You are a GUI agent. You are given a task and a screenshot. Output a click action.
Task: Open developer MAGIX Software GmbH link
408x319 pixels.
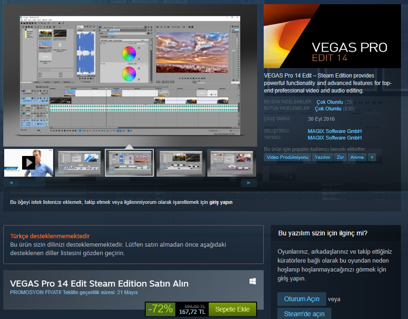(335, 131)
